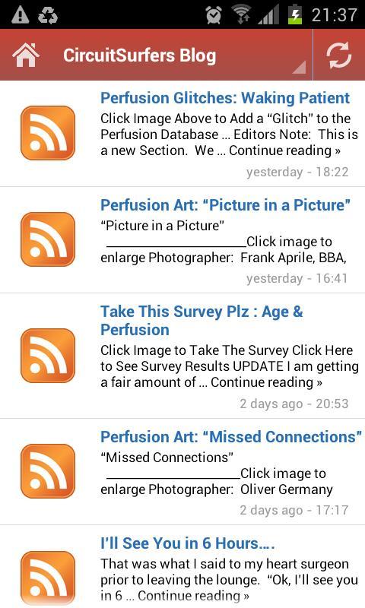
Task: Tap the warning triangle notification icon
Action: [21, 15]
